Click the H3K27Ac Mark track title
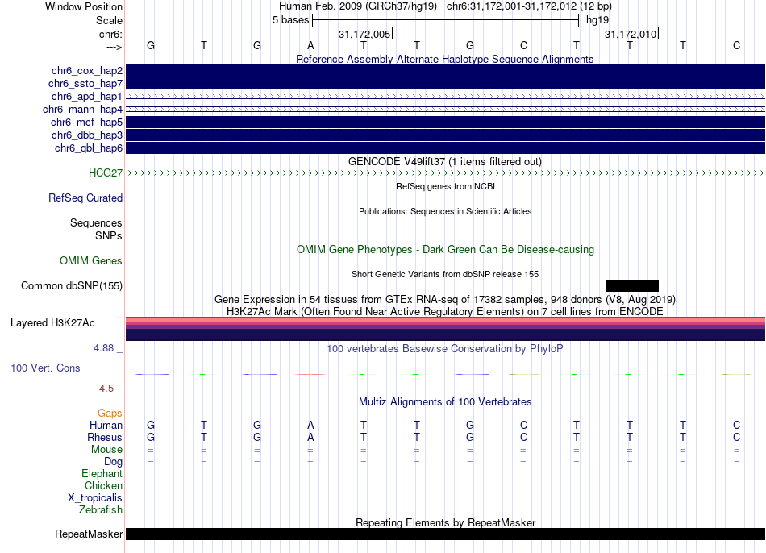This screenshot has height=553, width=766. pyautogui.click(x=445, y=312)
